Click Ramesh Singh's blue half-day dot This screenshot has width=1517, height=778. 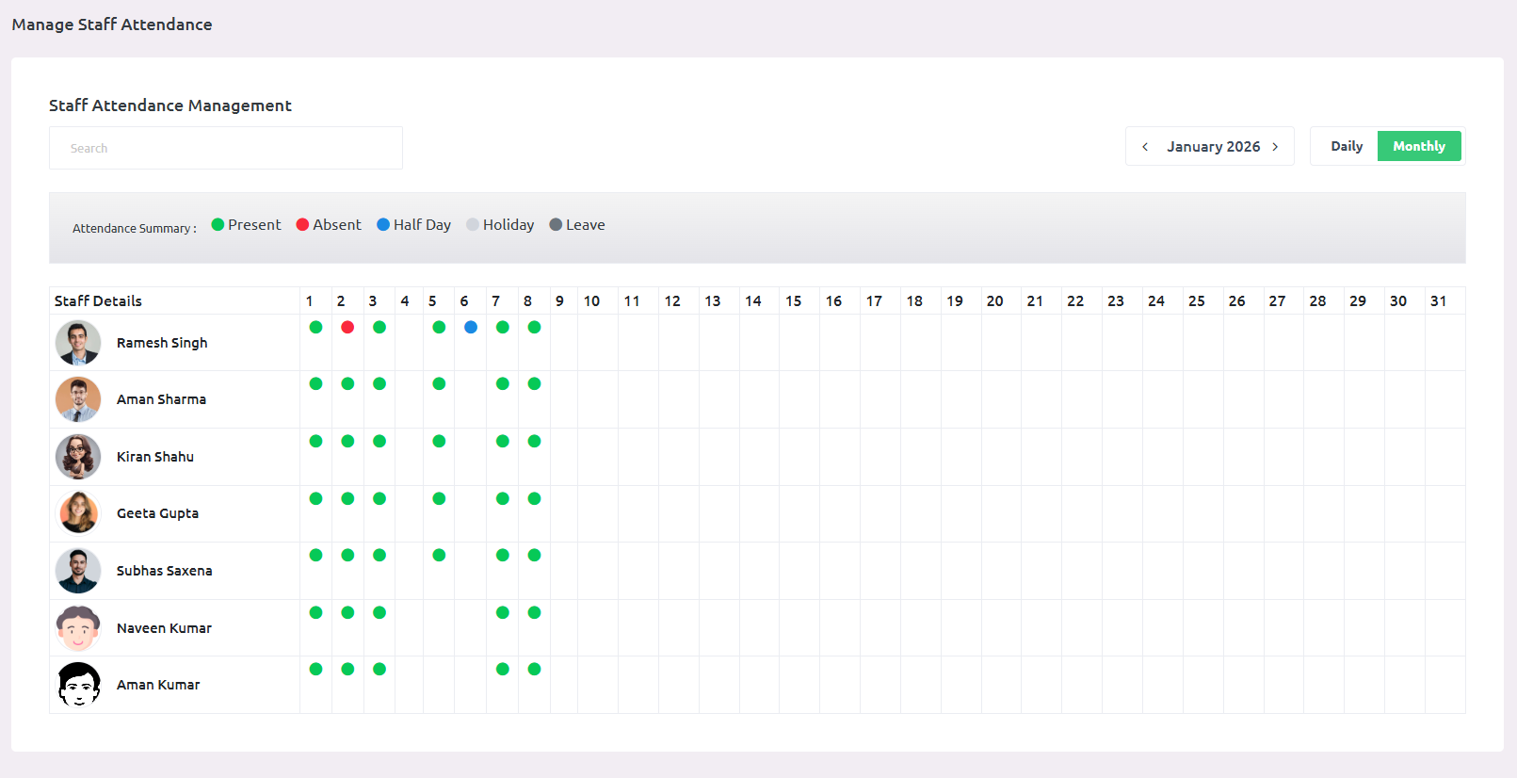[471, 327]
